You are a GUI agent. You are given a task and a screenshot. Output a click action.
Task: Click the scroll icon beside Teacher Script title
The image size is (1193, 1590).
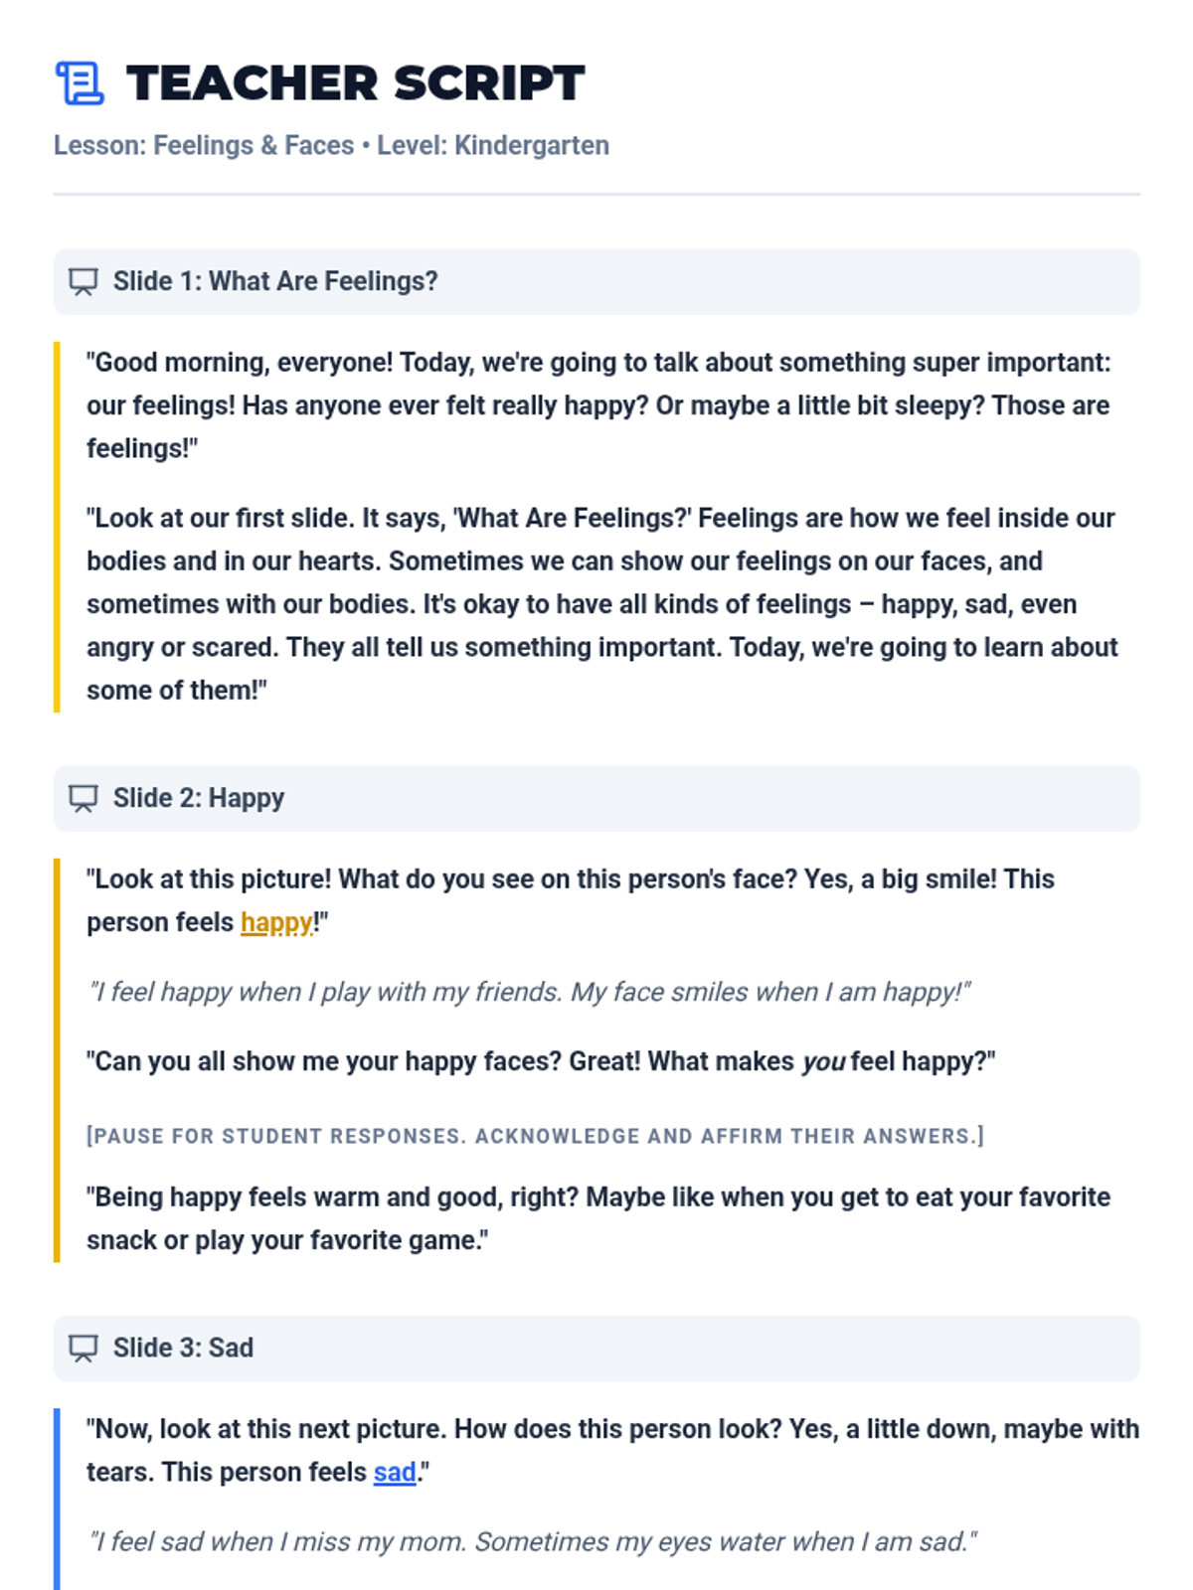tap(80, 82)
